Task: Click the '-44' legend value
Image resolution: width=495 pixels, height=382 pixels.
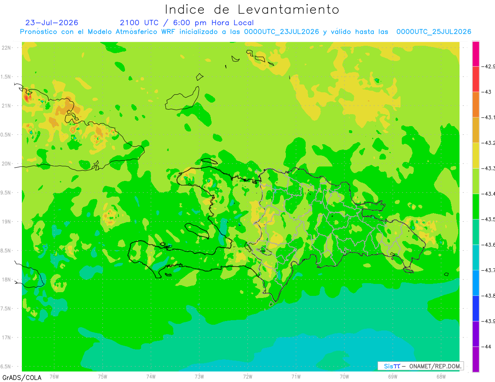Action: tap(487, 347)
